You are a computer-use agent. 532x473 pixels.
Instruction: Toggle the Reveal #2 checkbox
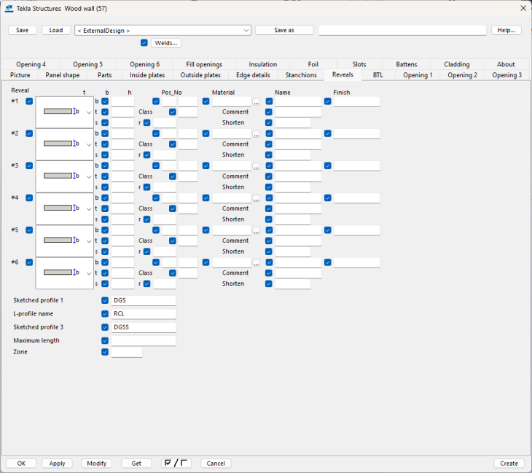point(29,133)
